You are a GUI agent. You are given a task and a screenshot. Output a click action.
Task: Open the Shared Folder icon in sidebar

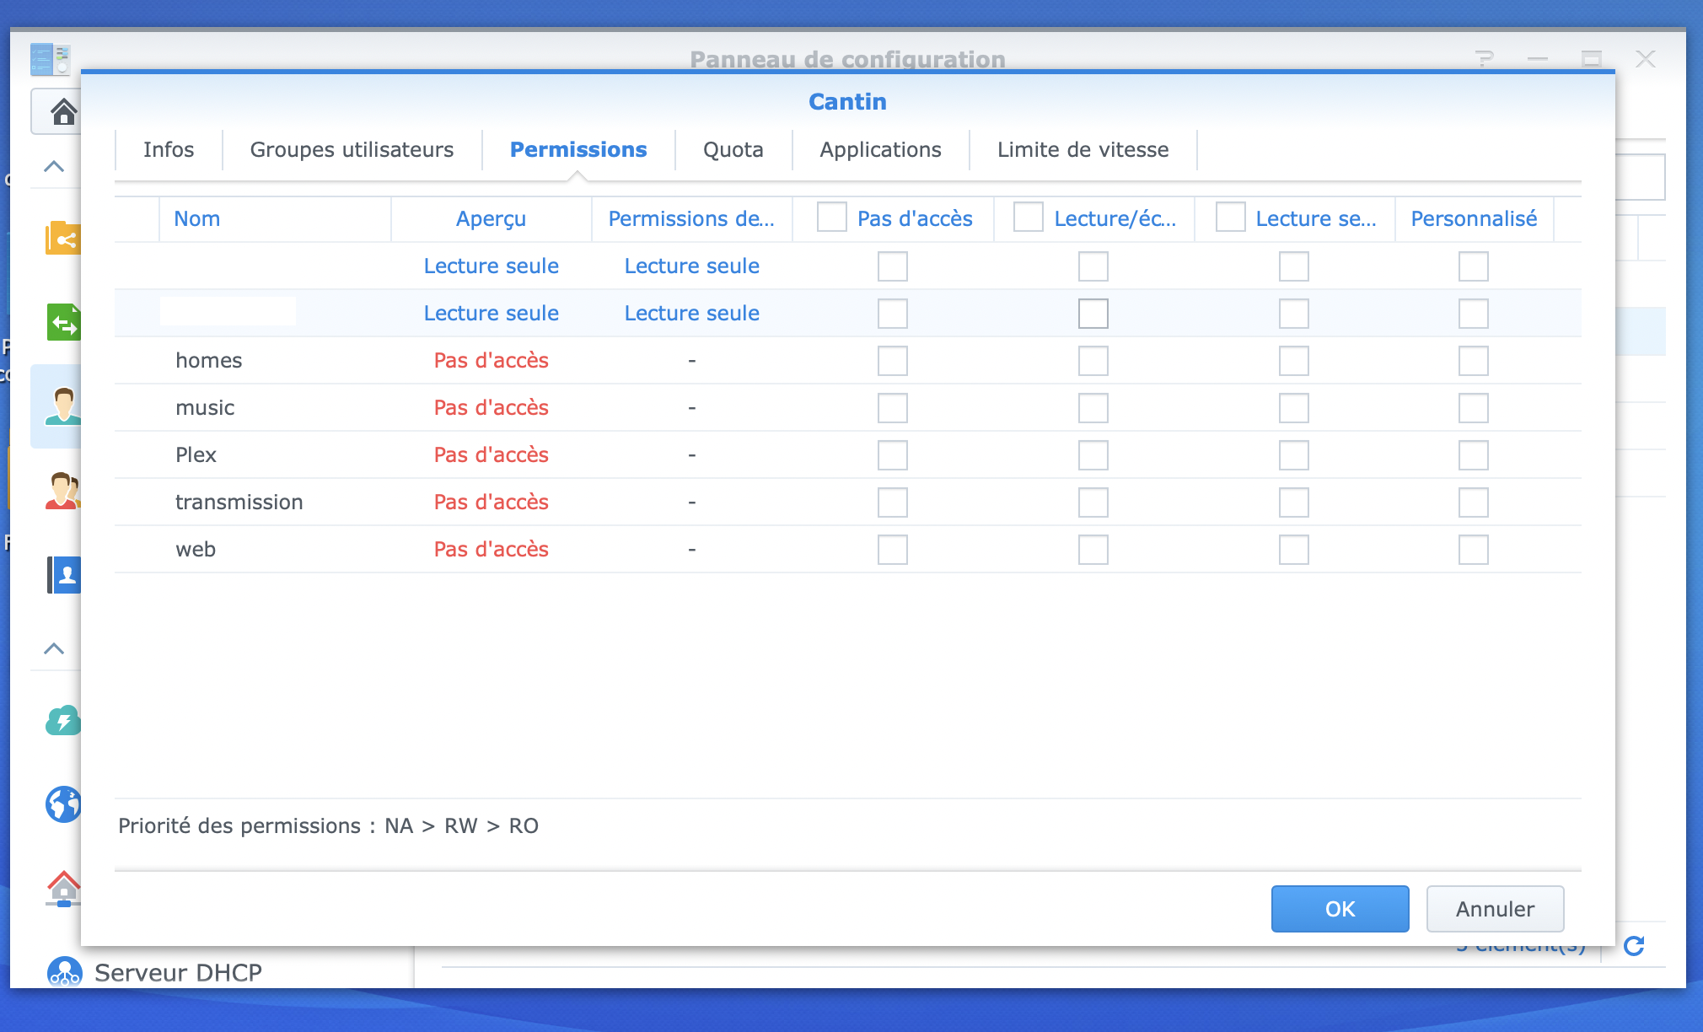(63, 239)
